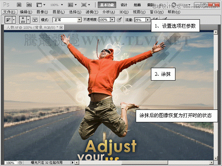Open the 编辑(E) menu

(26, 12)
